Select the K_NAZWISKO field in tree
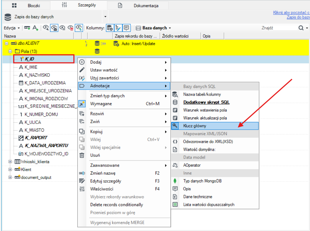The height and width of the screenshot is (231, 310). click(x=37, y=75)
